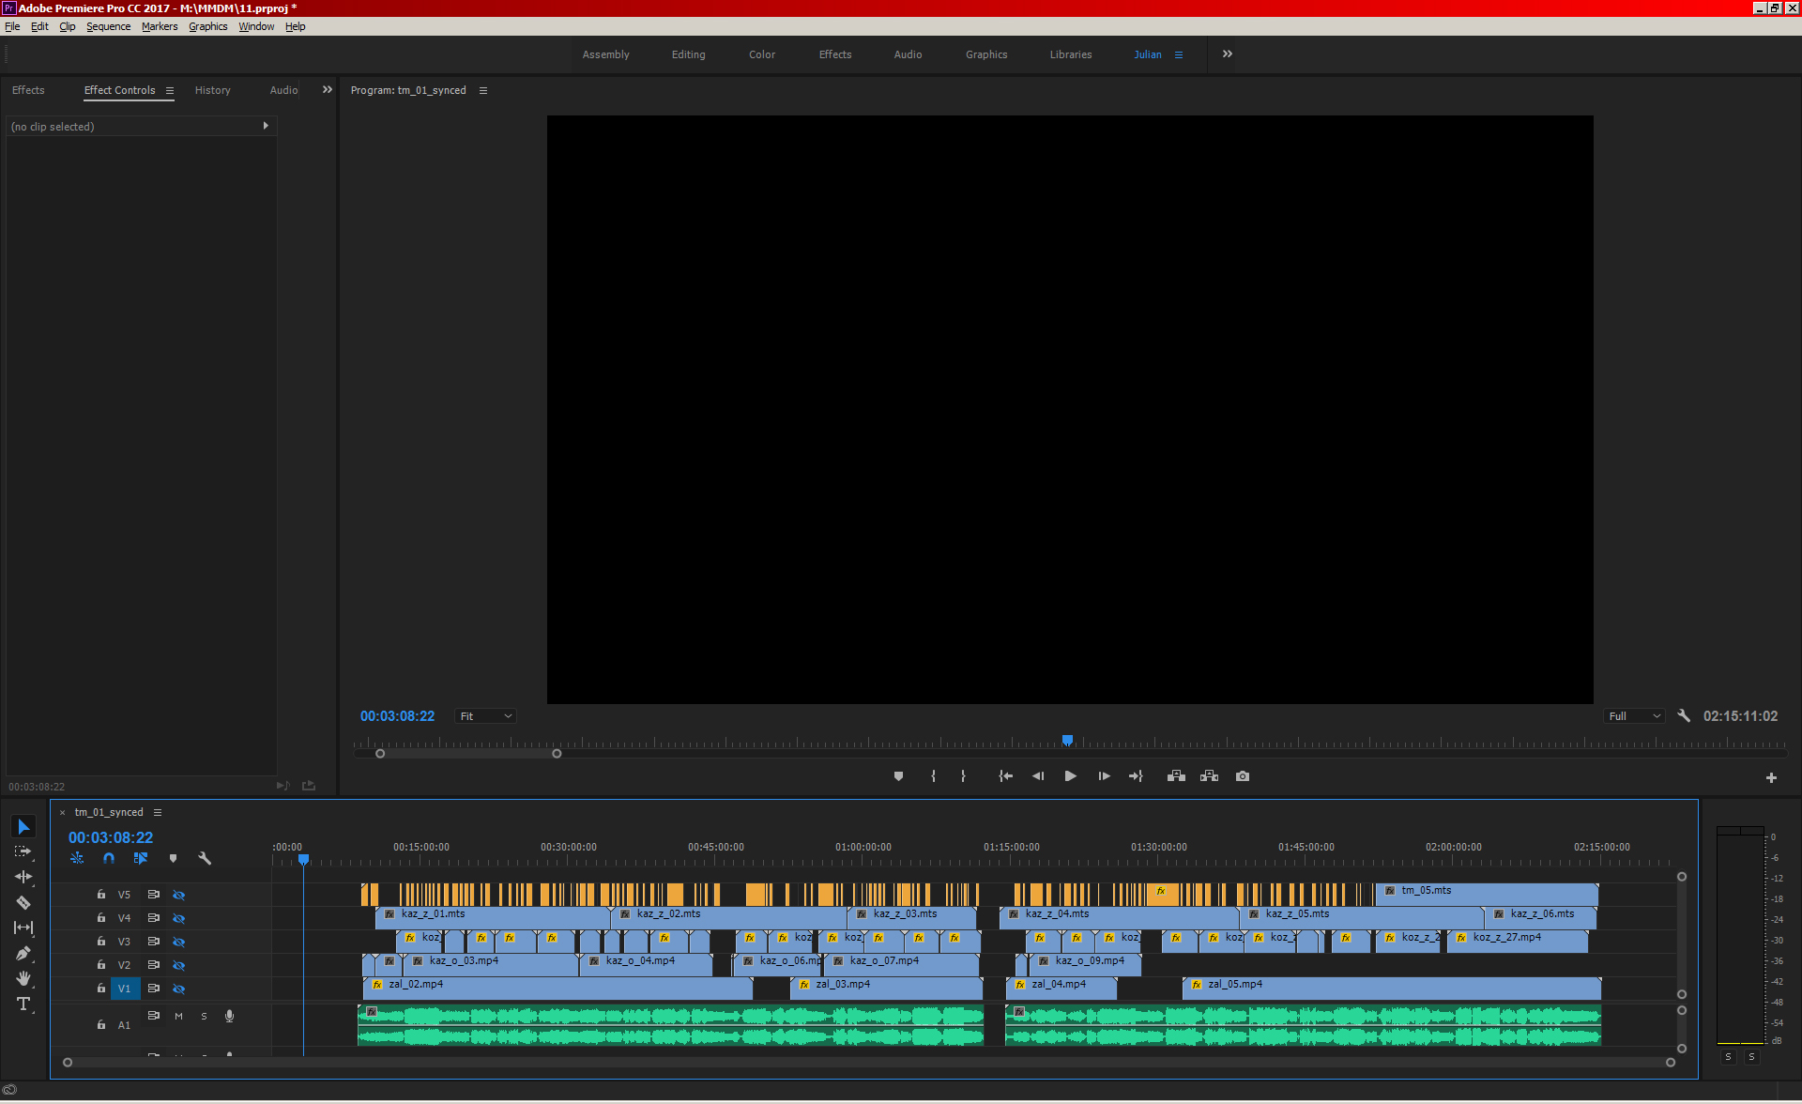This screenshot has width=1802, height=1104.
Task: Click the Program monitor playhead marker
Action: (x=1067, y=741)
